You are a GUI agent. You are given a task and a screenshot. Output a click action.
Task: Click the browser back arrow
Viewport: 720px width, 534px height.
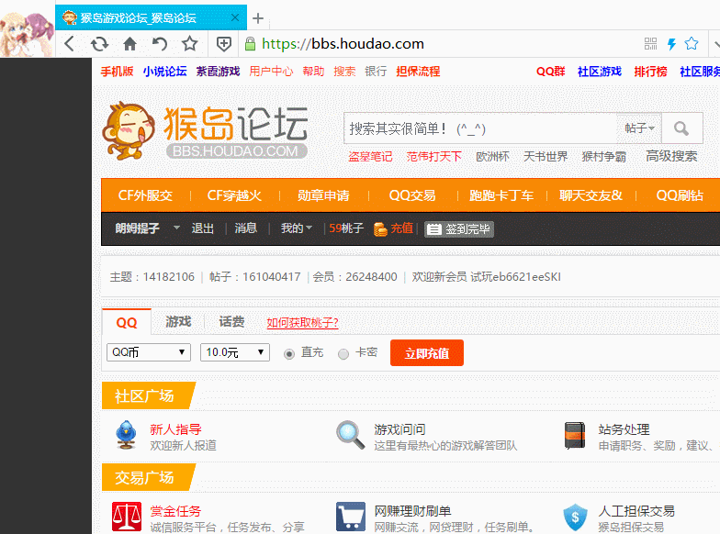[70, 44]
